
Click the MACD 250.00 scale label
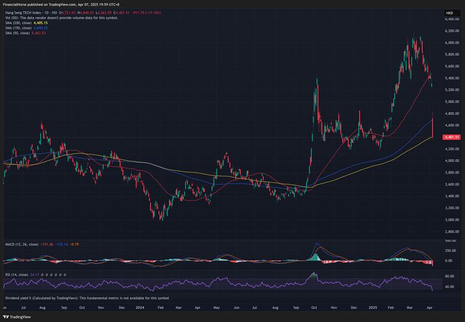[x=450, y=251]
